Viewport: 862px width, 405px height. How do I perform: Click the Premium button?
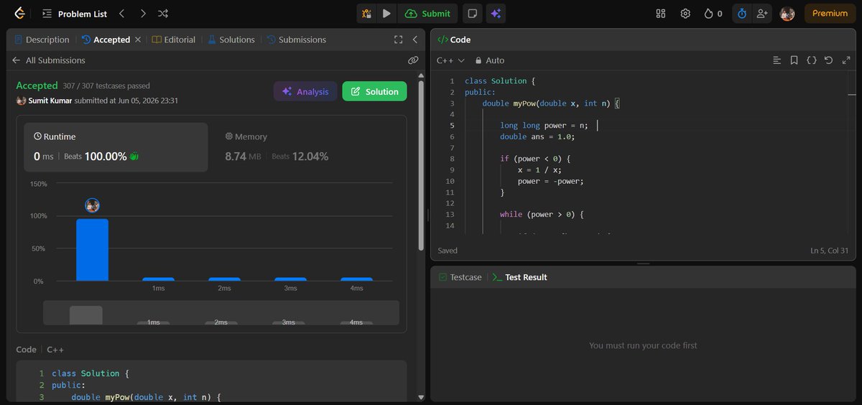(x=830, y=13)
